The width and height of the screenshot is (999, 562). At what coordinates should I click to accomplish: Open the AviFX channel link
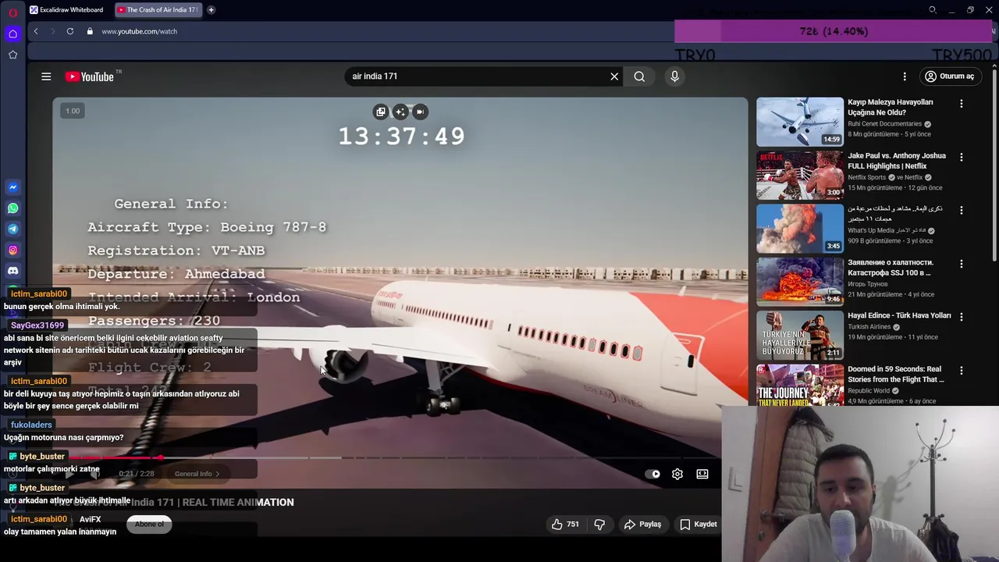click(x=90, y=519)
